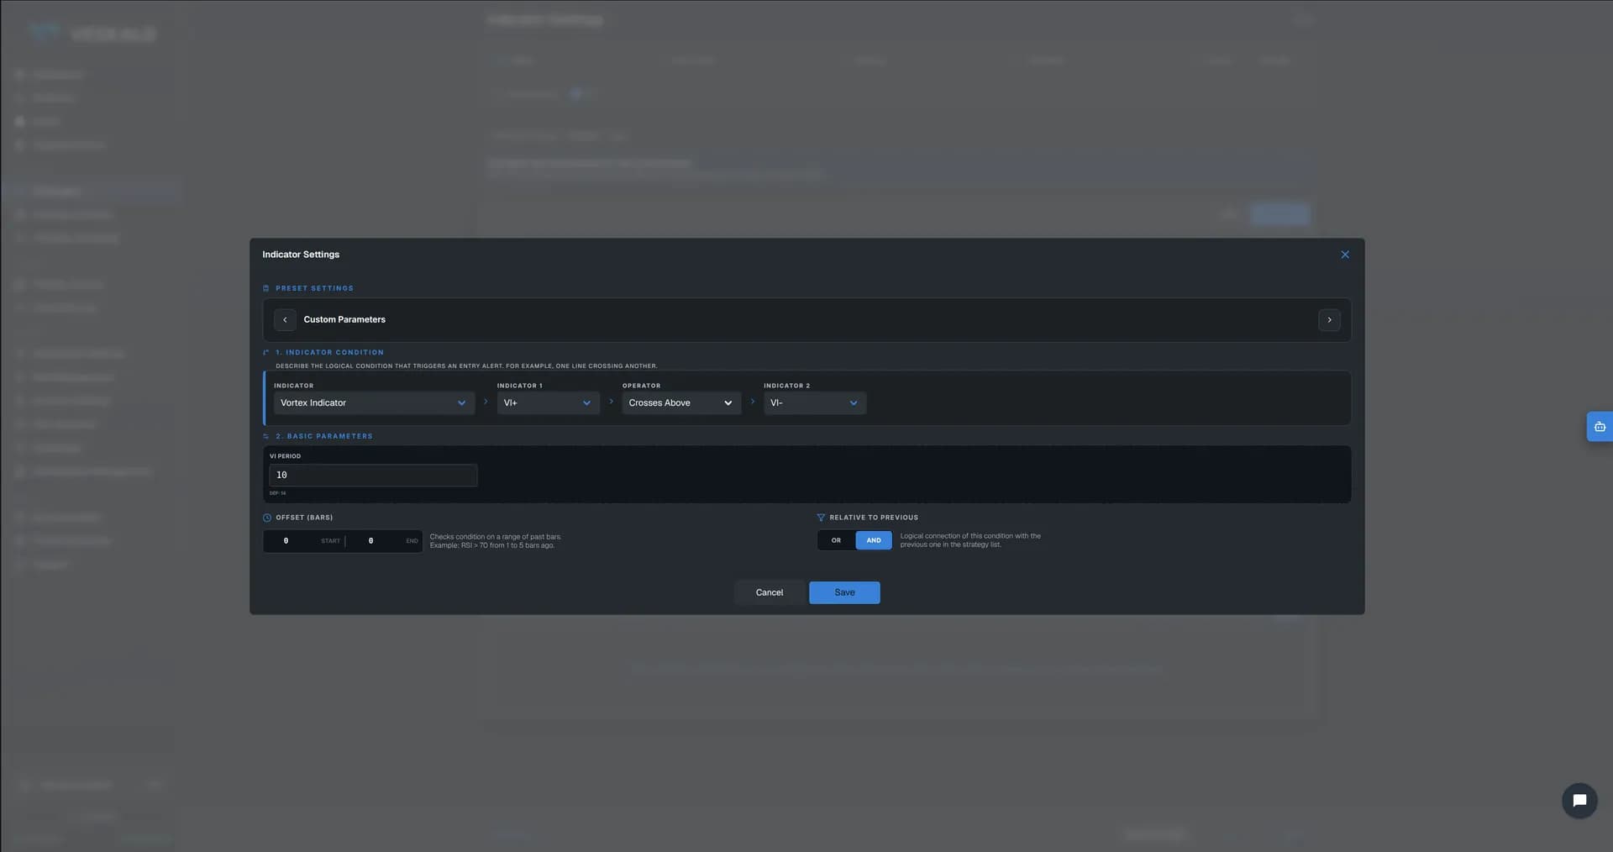Click the Custom Parameters preset label

[x=344, y=320]
